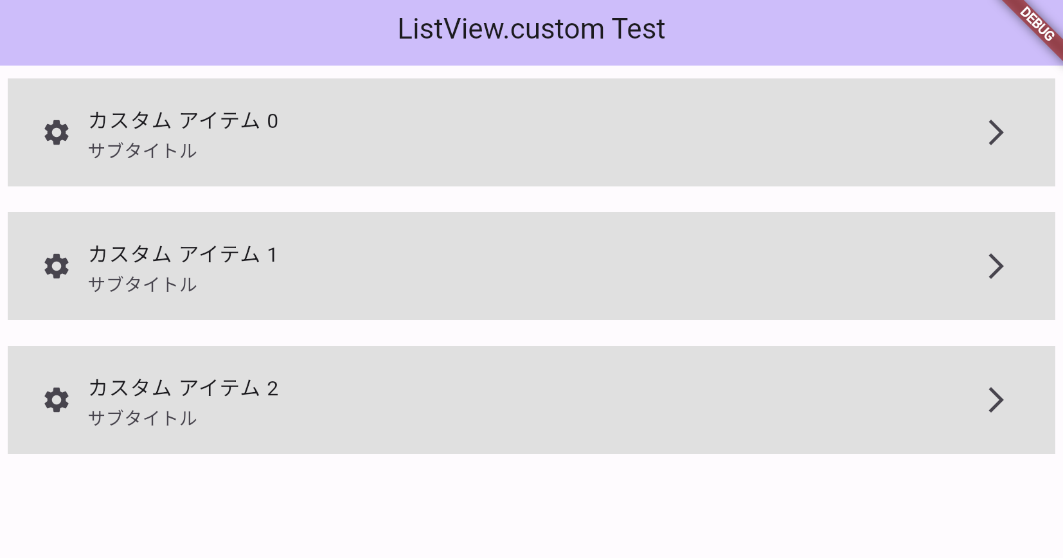Click サブタイトル under カスタム アイテム 2

[x=142, y=419]
